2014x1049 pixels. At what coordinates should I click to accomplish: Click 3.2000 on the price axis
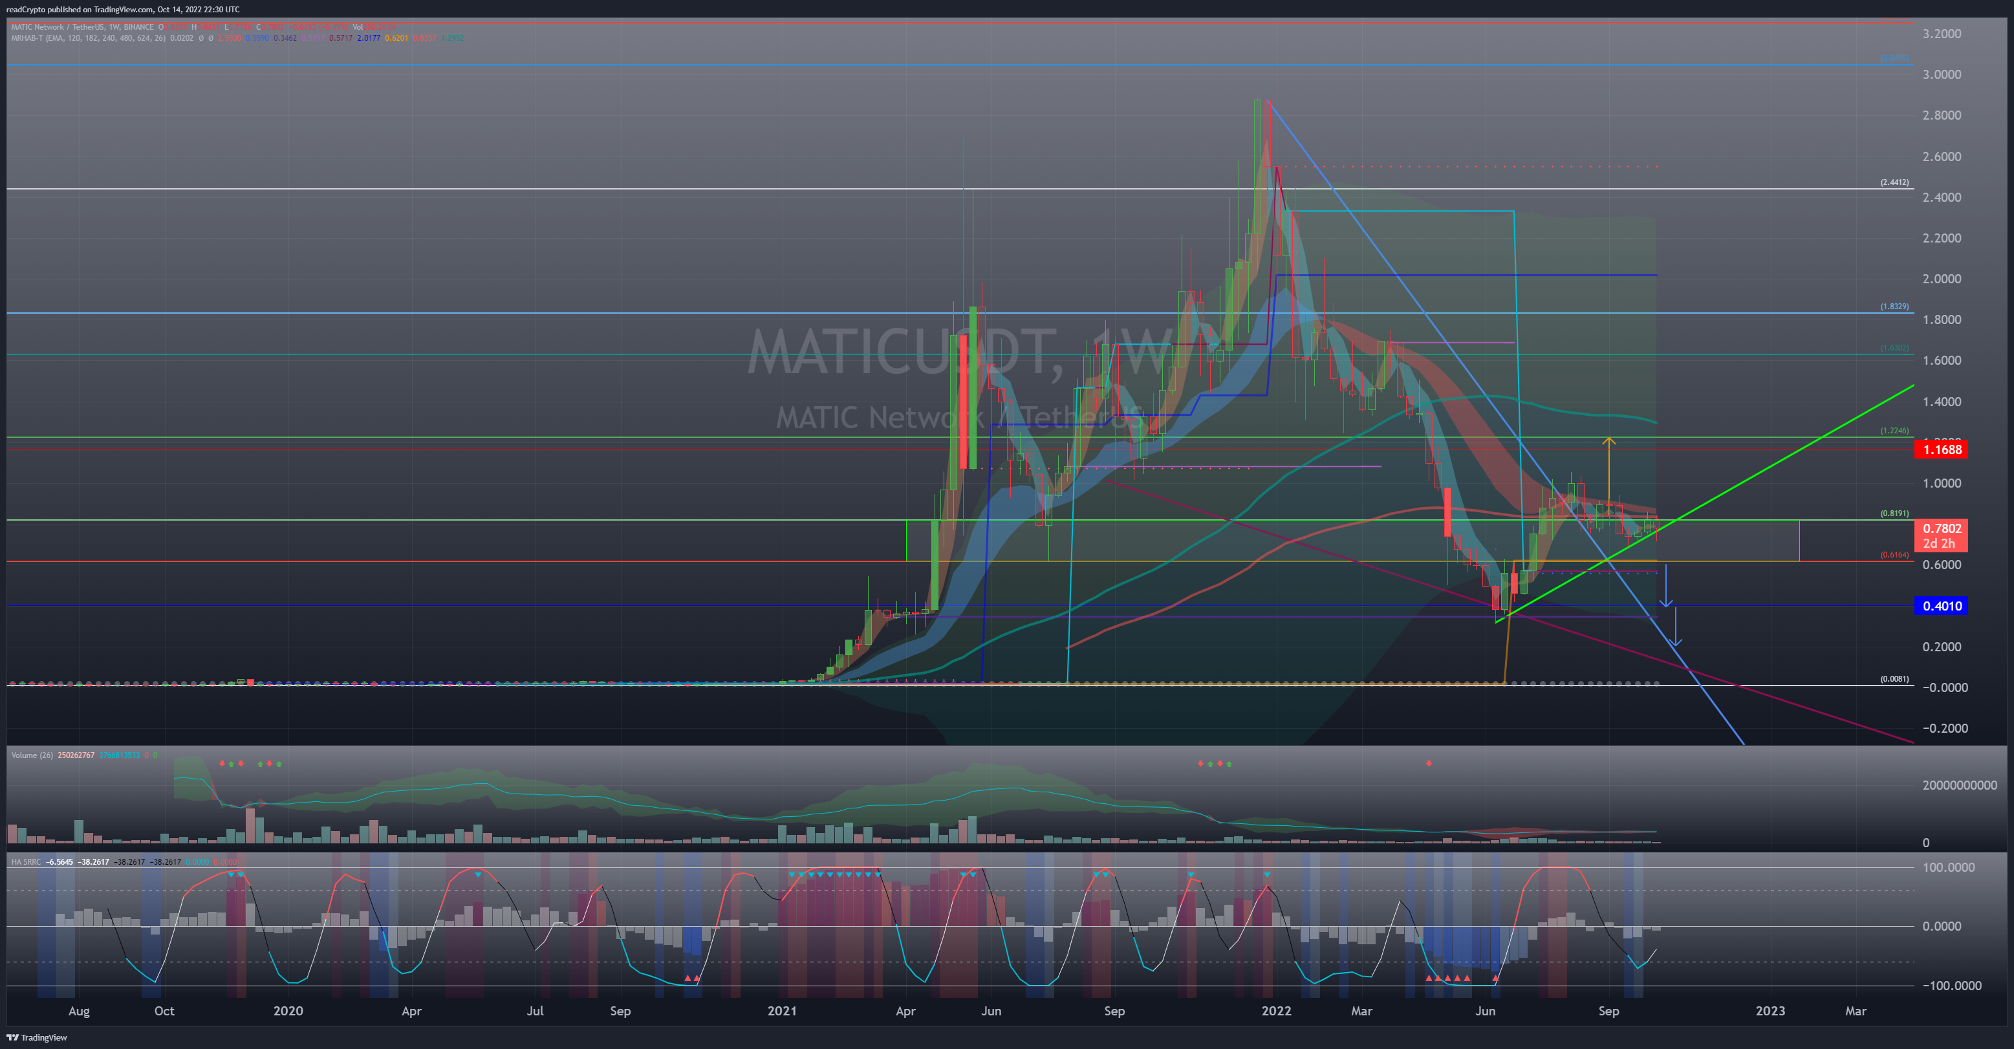pos(1942,34)
